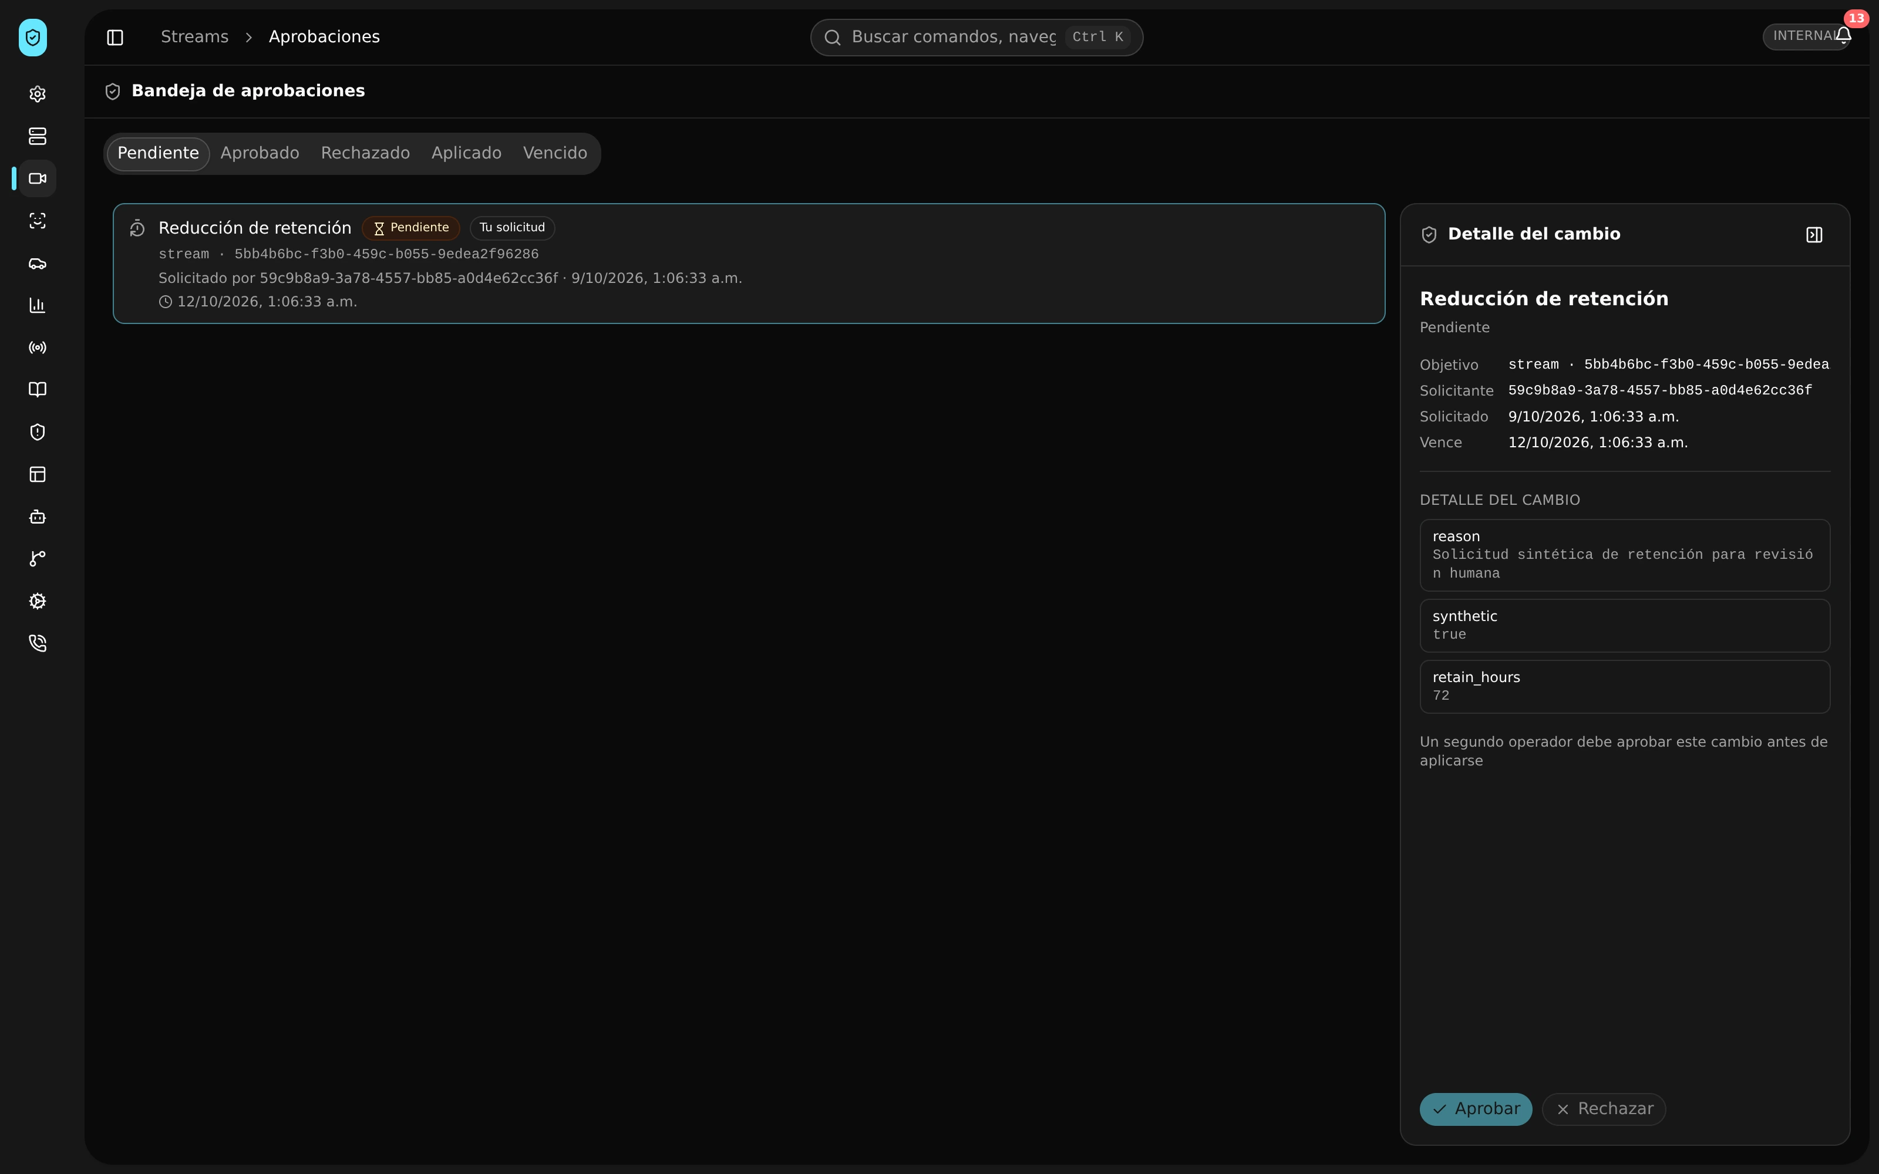The image size is (1879, 1174).
Task: Switch to the Rechazado tab
Action: click(x=366, y=154)
